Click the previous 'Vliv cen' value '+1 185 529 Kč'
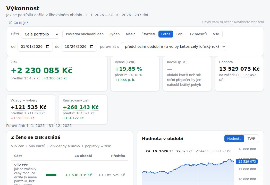Image resolution: width=270 pixels, height=185 pixels. point(112,175)
